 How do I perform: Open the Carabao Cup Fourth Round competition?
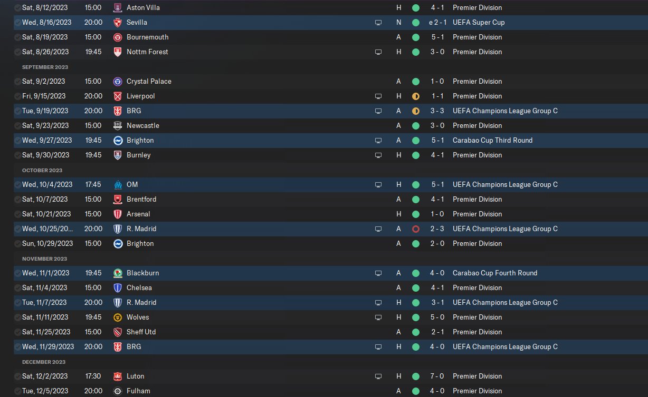click(495, 273)
